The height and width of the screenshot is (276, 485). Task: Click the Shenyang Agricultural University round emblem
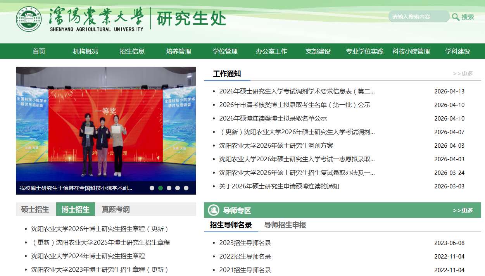click(x=29, y=19)
